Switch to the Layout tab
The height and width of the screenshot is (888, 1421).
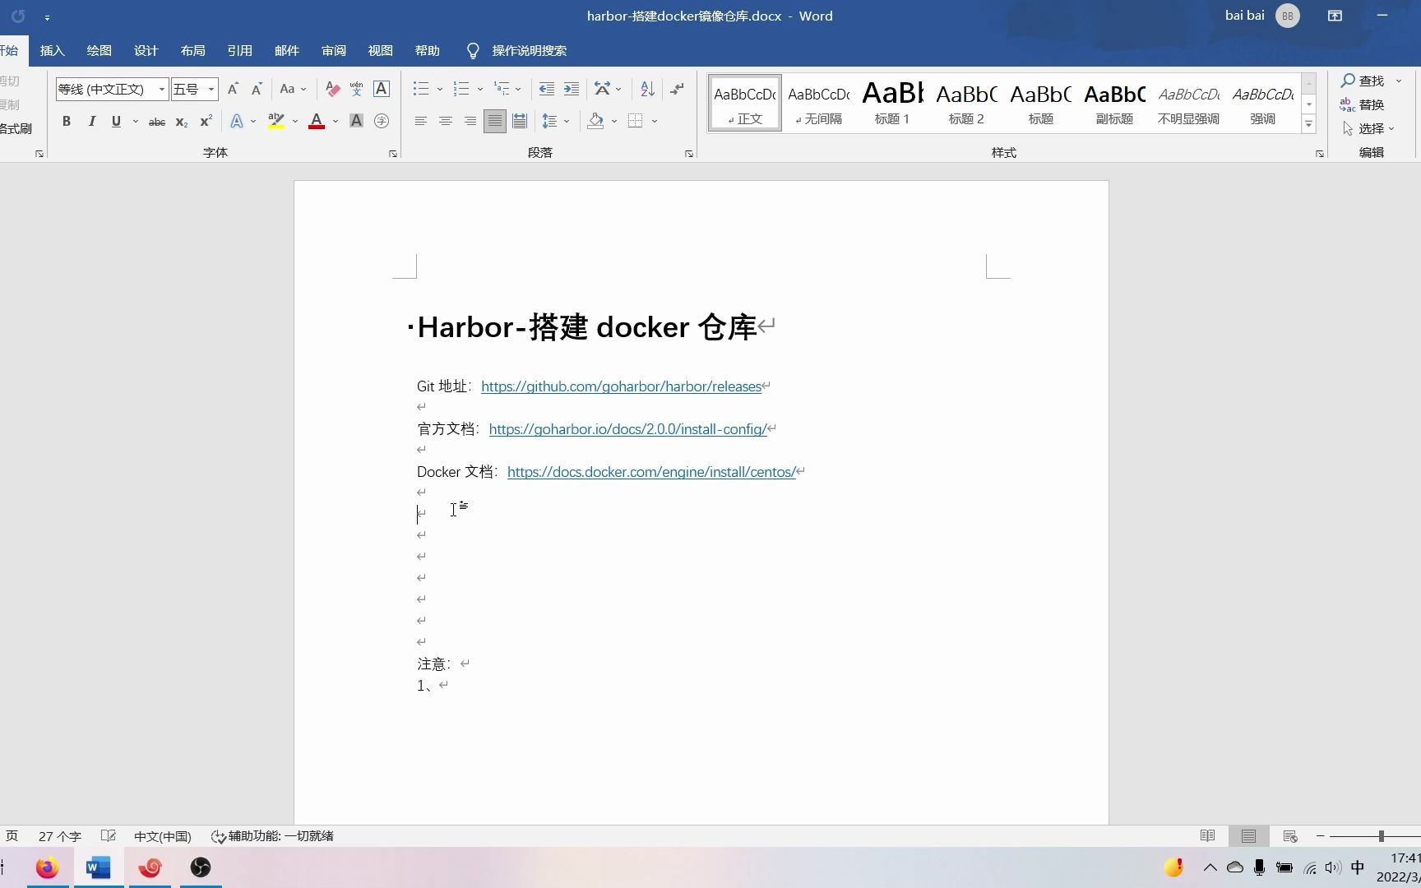coord(192,51)
